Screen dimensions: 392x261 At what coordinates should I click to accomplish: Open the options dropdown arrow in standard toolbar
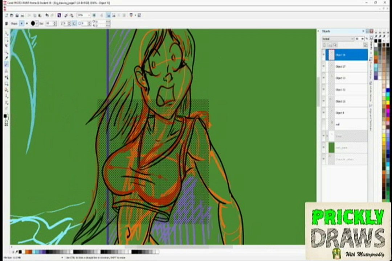135,16
